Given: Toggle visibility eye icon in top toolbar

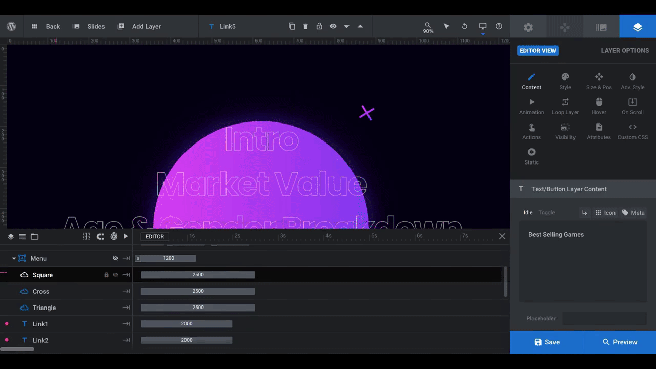Looking at the screenshot, I should coord(333,26).
